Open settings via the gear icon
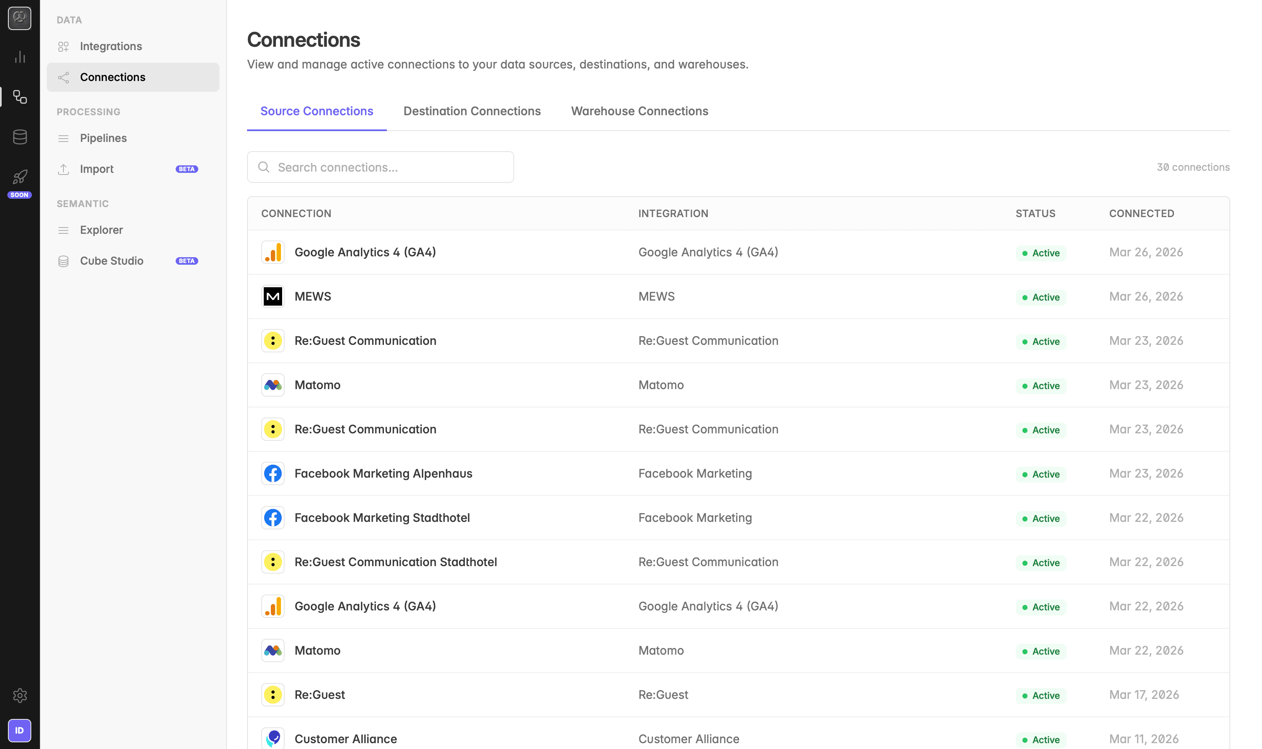Viewport: 1262px width, 749px height. pyautogui.click(x=20, y=696)
